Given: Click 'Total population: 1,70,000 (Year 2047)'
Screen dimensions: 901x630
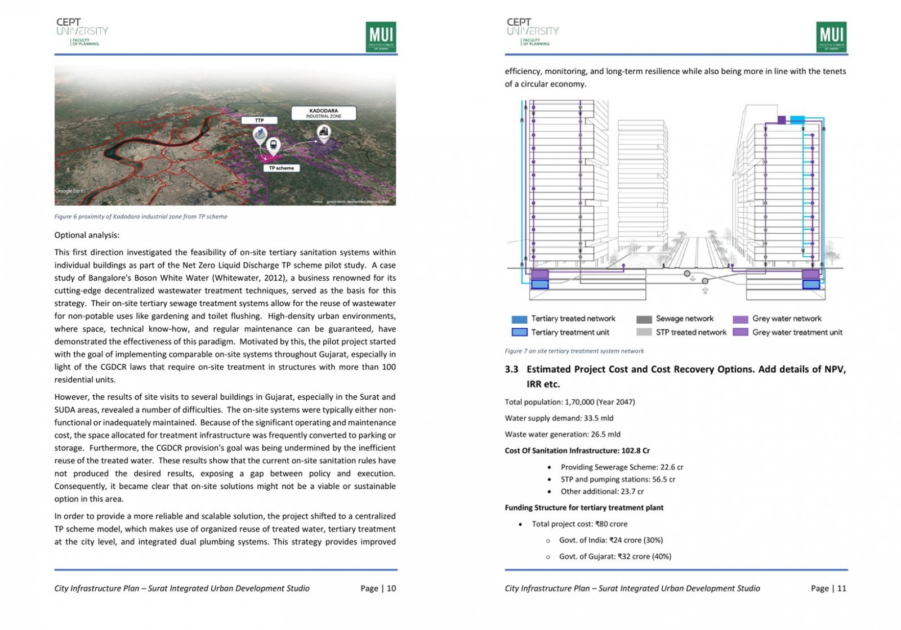Looking at the screenshot, I should (570, 402).
